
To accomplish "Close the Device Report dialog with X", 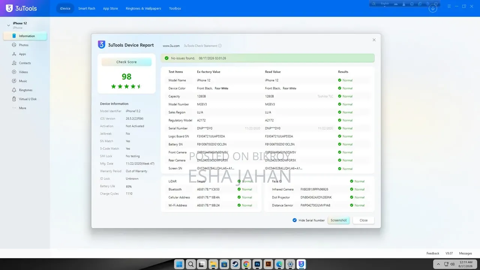I will 374,40.
